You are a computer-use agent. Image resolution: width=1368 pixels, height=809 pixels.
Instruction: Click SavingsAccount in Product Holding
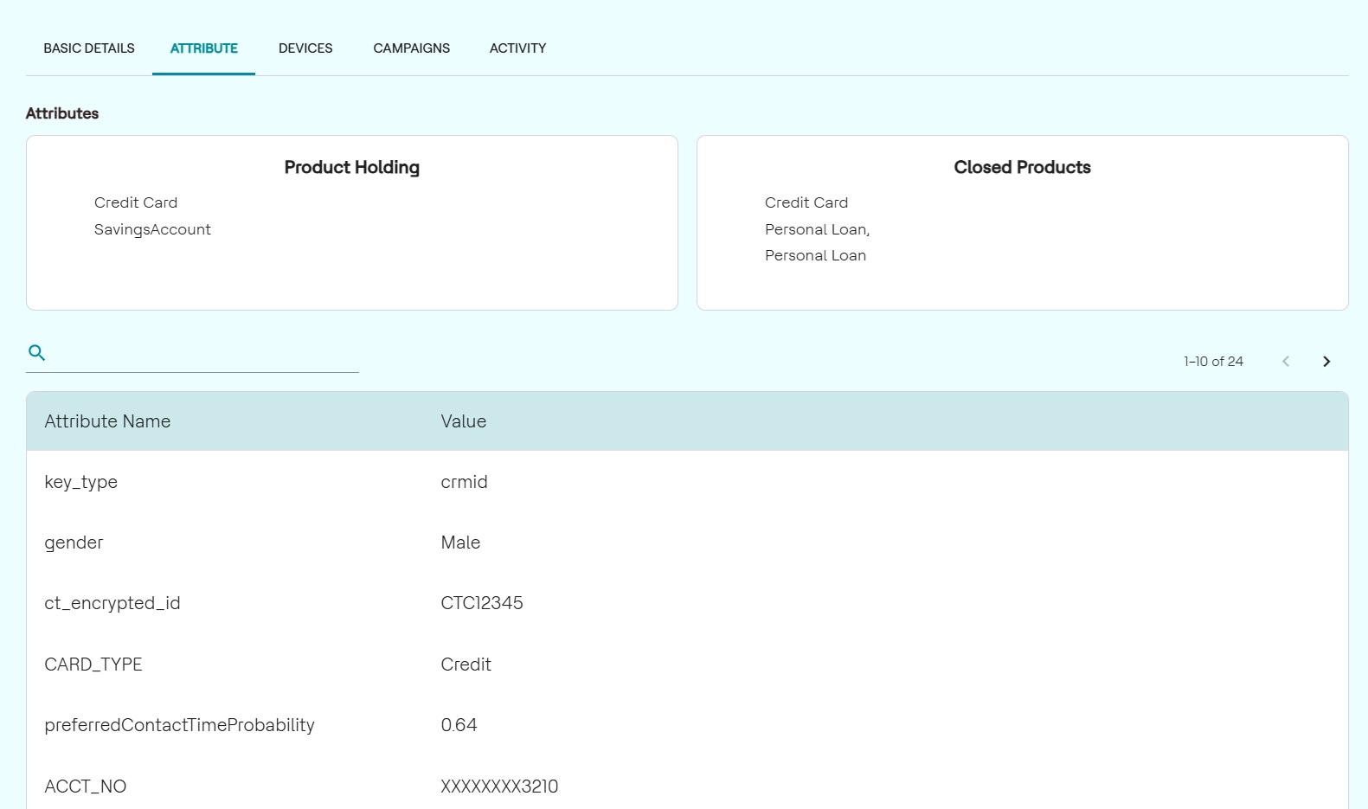point(152,229)
